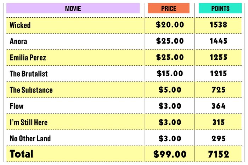Click The Substance movie title

31,90
